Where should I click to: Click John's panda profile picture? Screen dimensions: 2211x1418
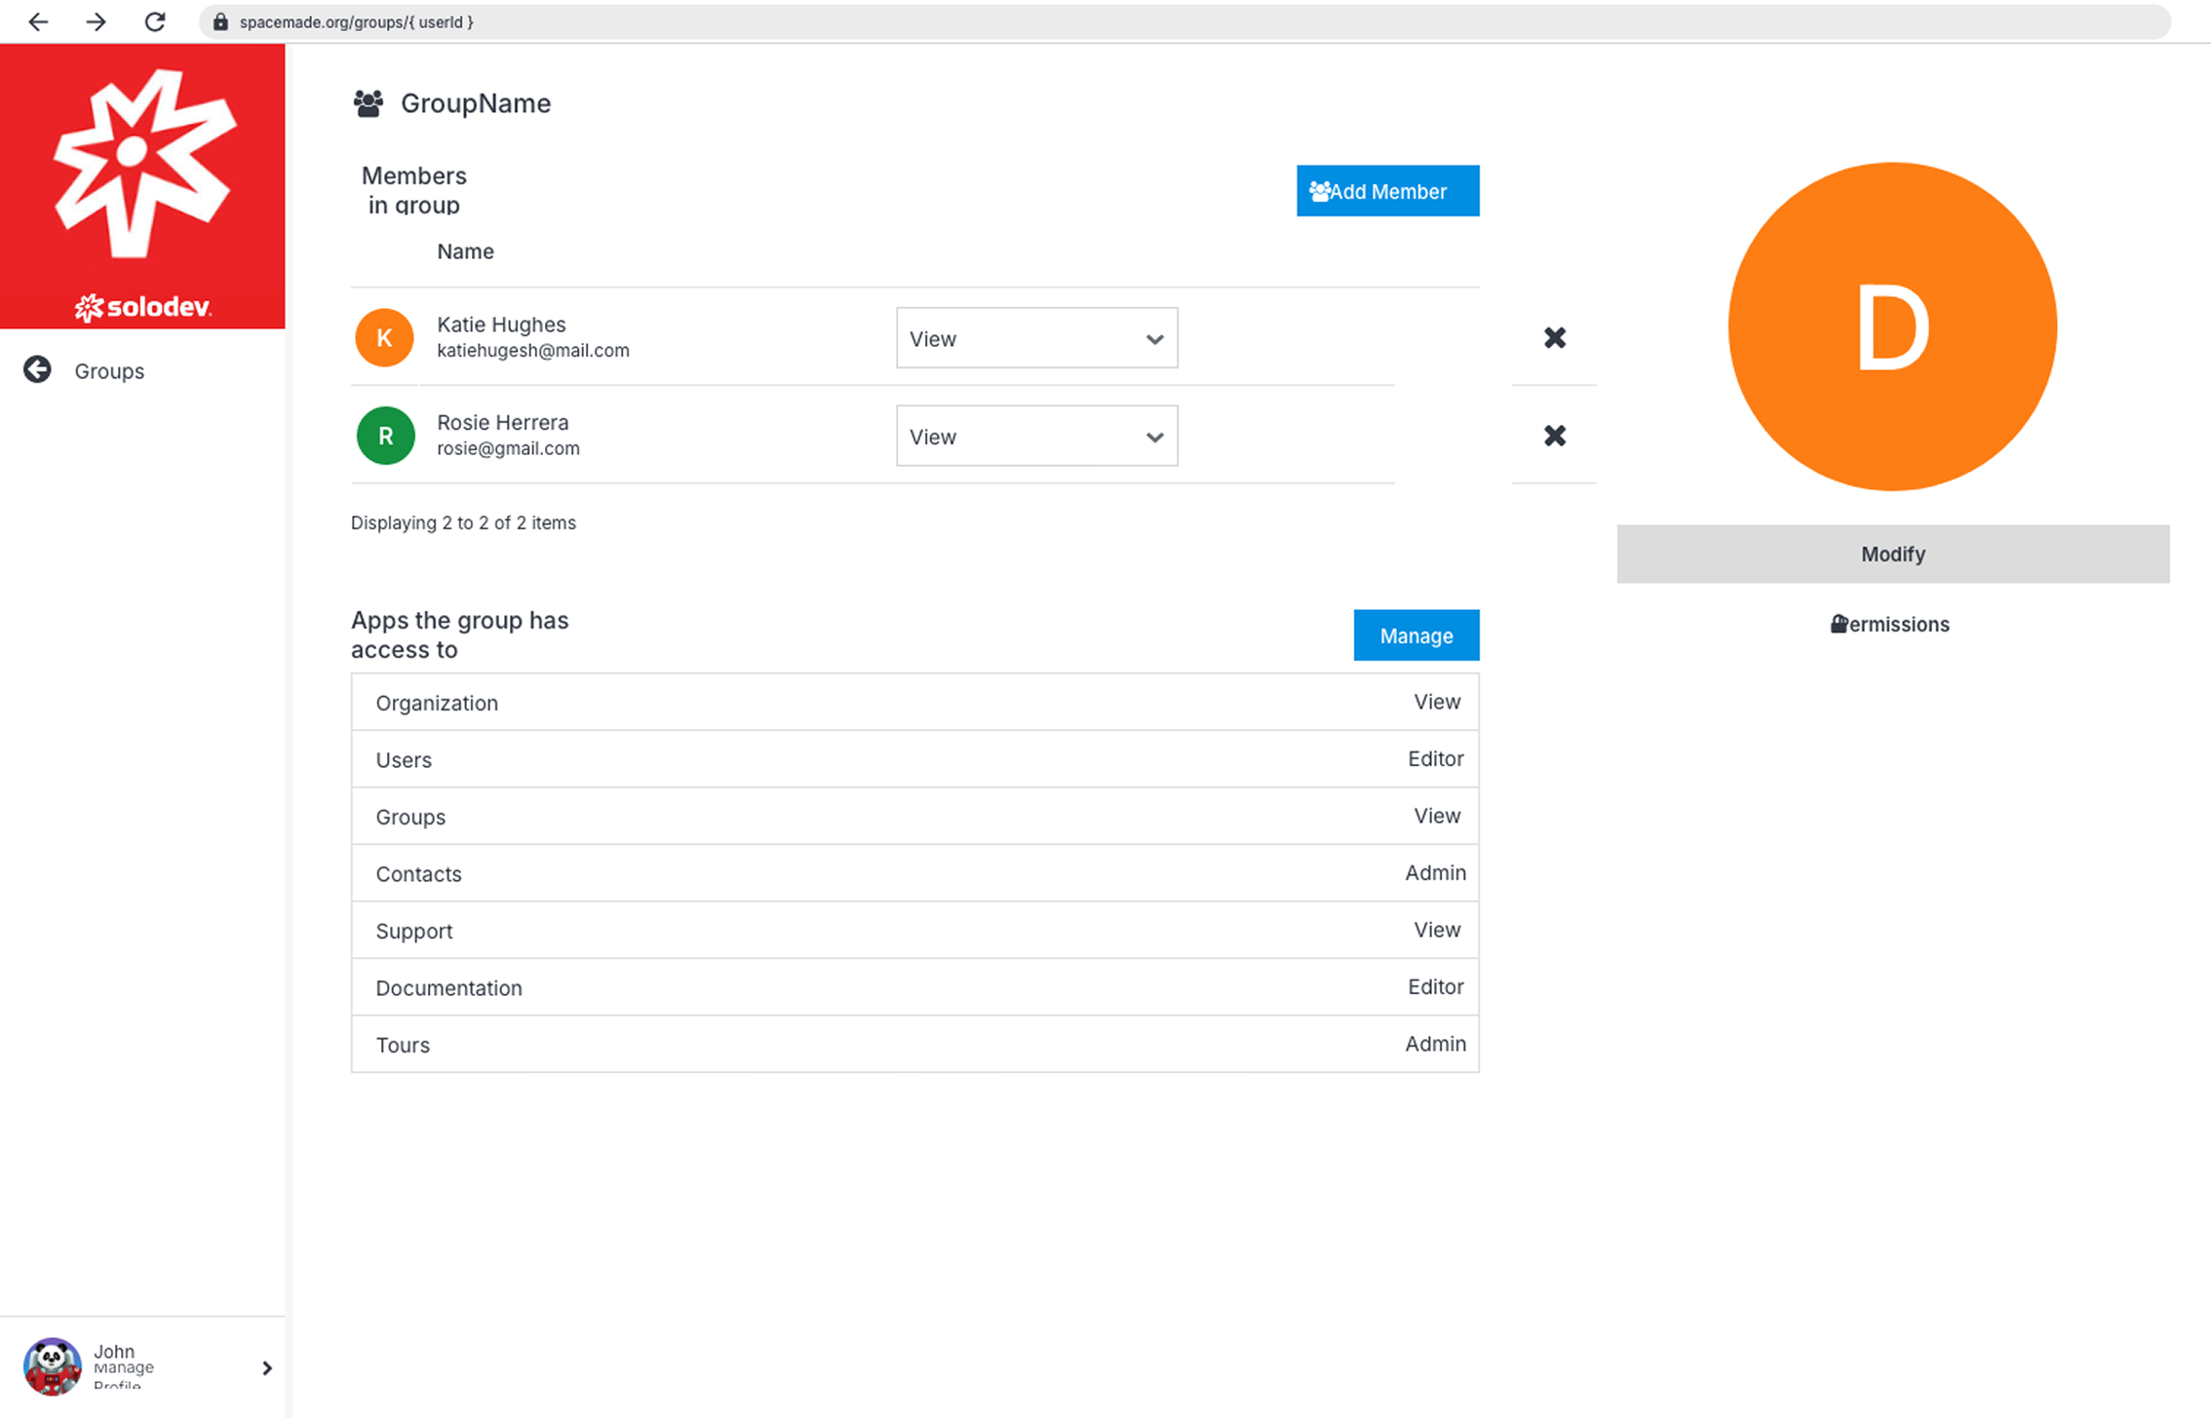coord(53,1366)
